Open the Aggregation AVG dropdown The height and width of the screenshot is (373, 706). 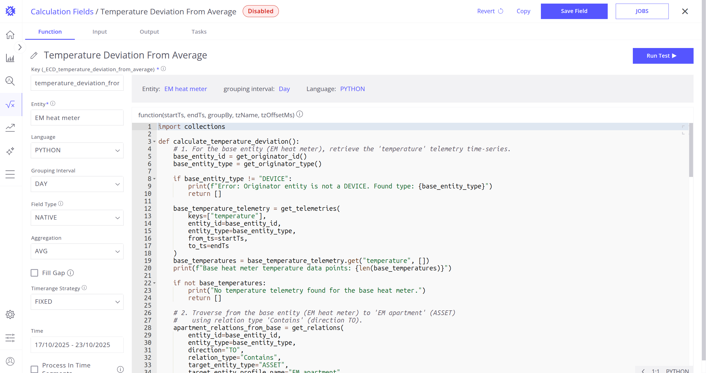click(77, 251)
